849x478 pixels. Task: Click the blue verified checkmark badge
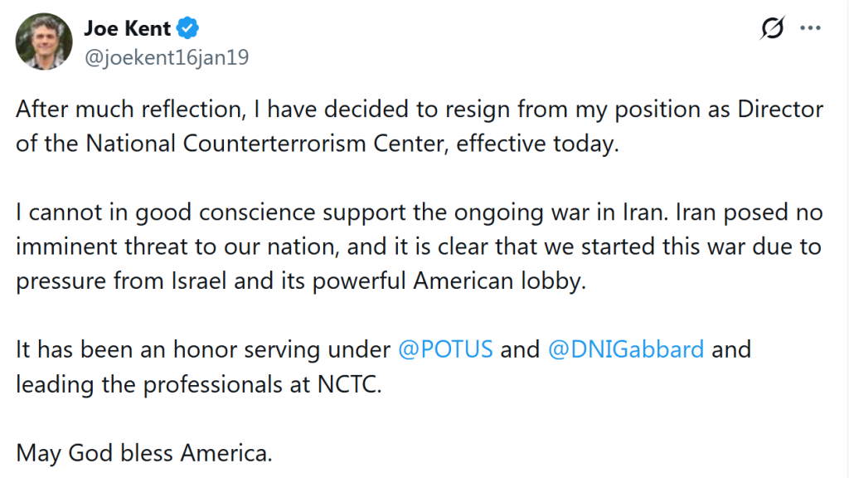189,29
